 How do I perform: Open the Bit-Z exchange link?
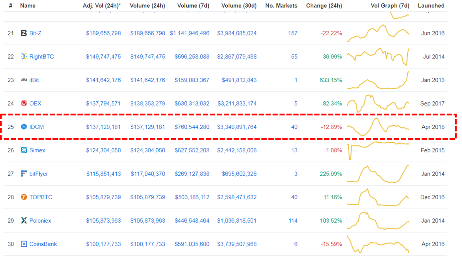click(x=35, y=33)
